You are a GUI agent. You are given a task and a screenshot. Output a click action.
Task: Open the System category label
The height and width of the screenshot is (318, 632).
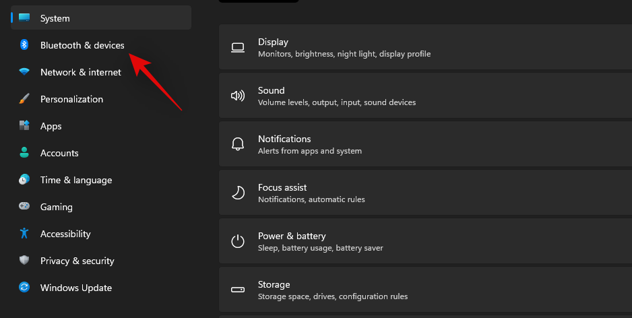pos(55,18)
